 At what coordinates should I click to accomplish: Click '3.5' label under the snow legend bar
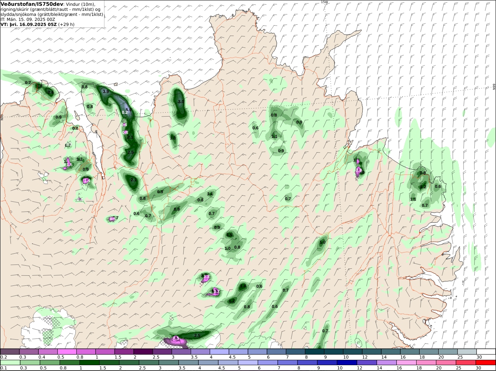tap(195, 357)
